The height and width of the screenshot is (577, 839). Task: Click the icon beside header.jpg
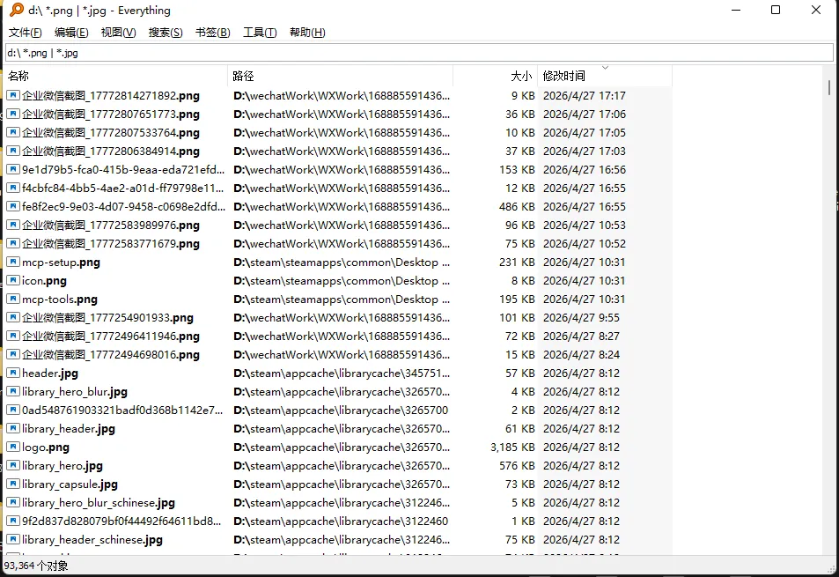click(13, 374)
